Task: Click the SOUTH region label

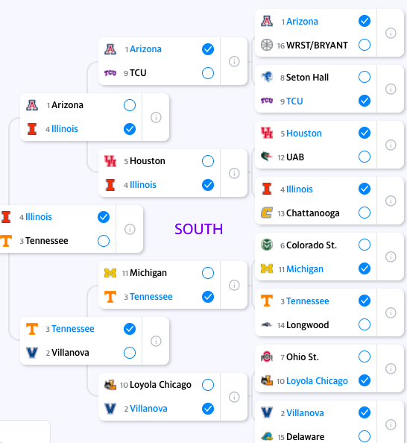Action: coord(198,229)
